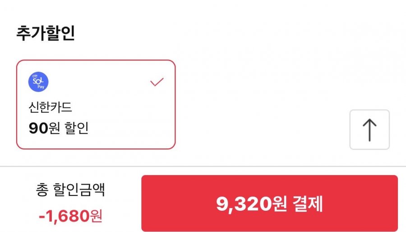Viewport: 406px width, 232px height.
Task: Click the red-outlined discount card box
Action: (x=96, y=104)
